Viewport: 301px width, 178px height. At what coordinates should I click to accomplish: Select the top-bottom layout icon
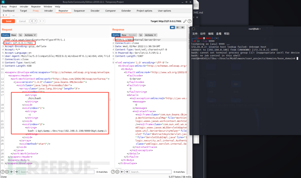178,27
